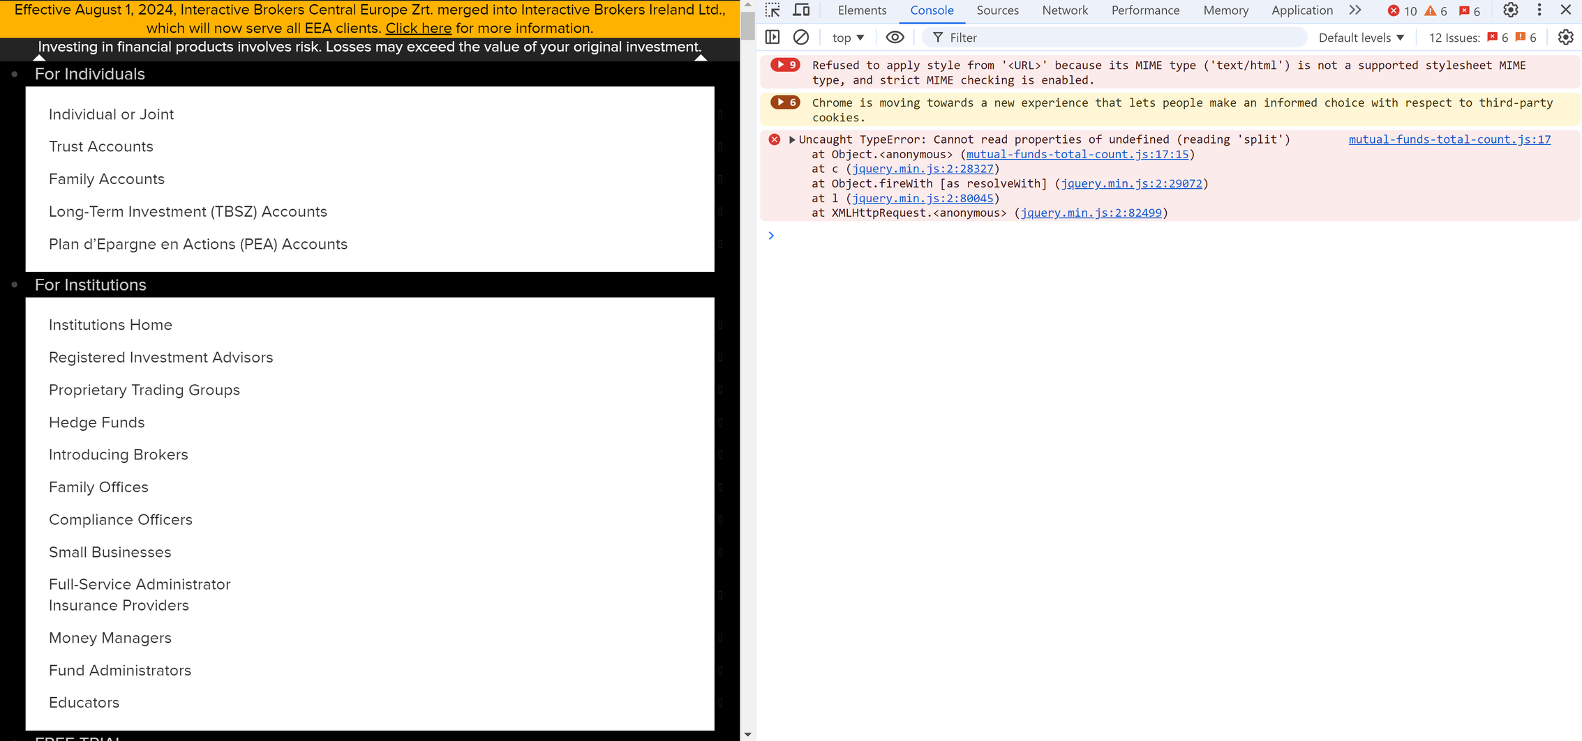Open the Educators link
This screenshot has height=741, width=1582.
click(x=84, y=703)
